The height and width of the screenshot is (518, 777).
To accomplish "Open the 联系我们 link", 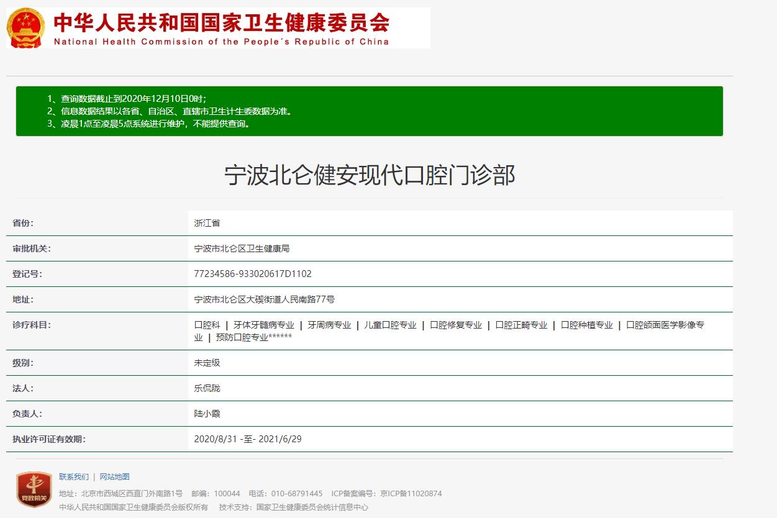I will point(74,477).
